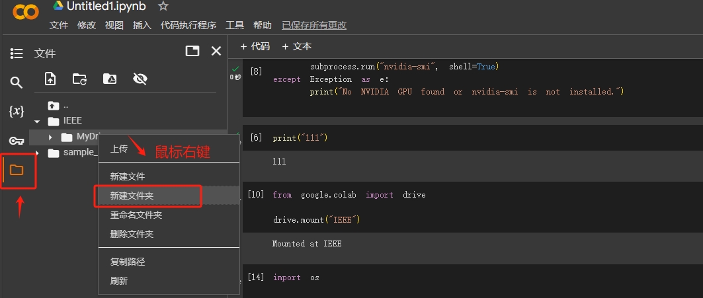Screen dimensions: 703x298
Task: Run cell [14] import os
Action: (x=256, y=278)
